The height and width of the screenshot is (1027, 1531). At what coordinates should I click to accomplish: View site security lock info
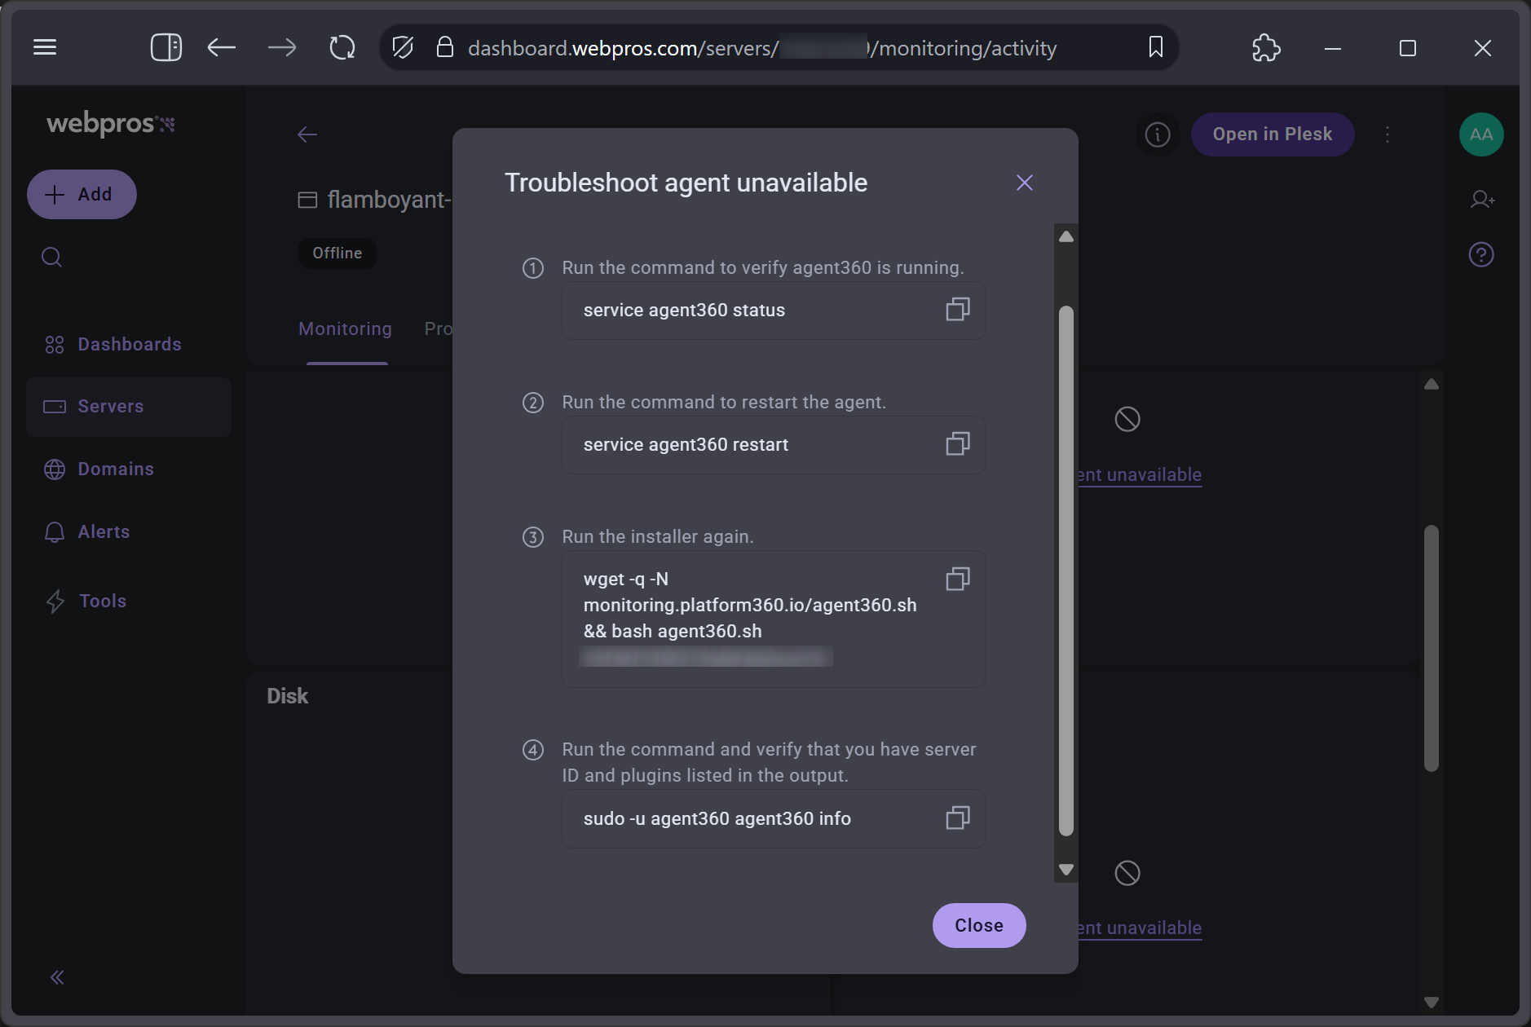(444, 46)
